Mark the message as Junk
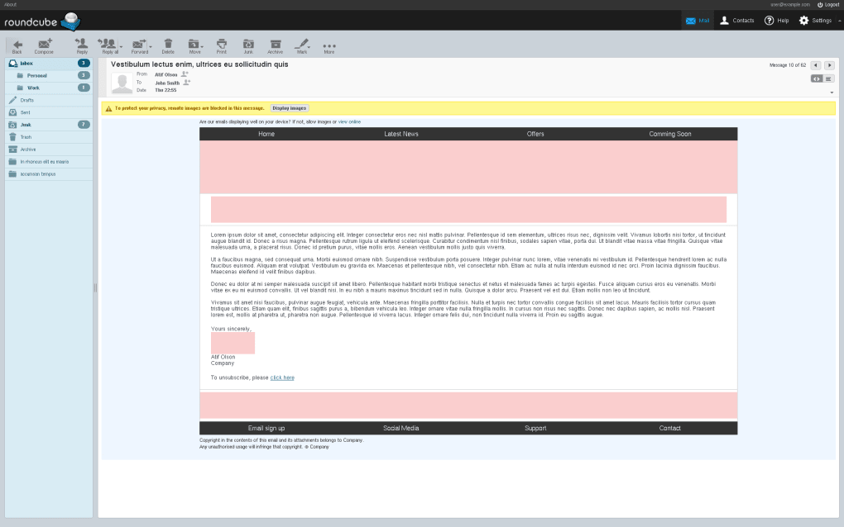The height and width of the screenshot is (527, 844). pos(248,45)
